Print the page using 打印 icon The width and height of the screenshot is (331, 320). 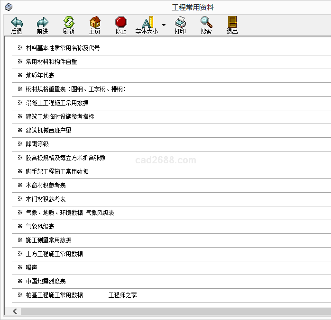tap(180, 22)
